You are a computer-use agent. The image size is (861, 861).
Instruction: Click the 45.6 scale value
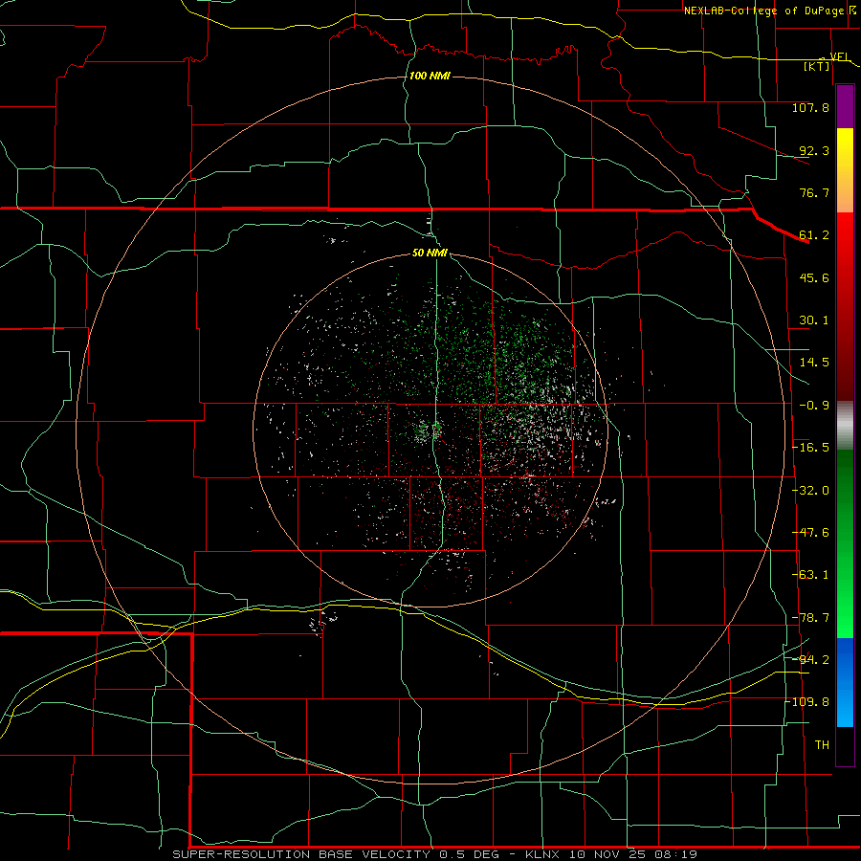(x=814, y=277)
